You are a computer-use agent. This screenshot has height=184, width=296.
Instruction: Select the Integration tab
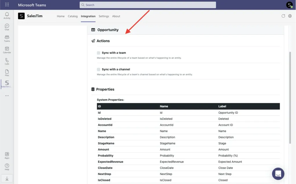click(88, 16)
